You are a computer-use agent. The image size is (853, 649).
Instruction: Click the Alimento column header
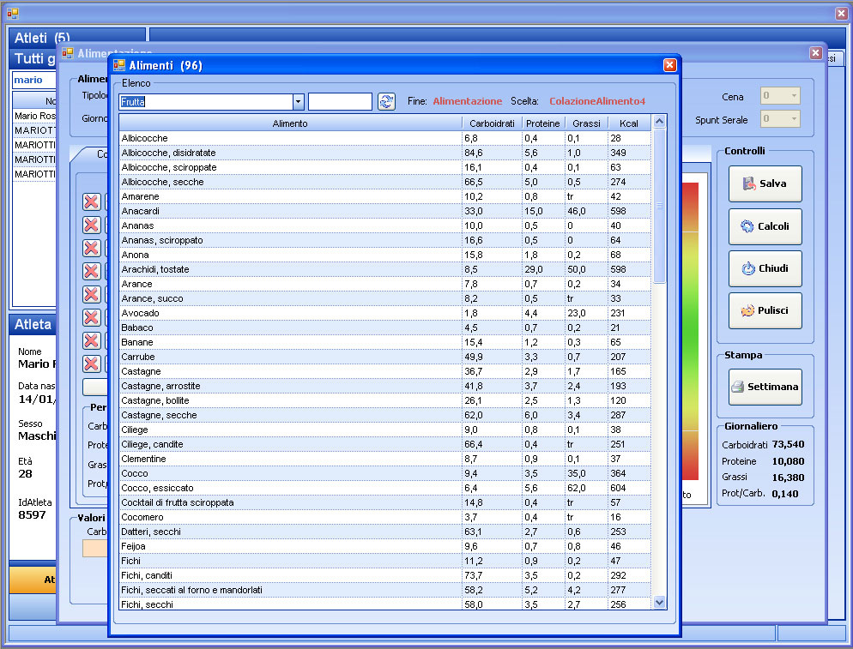click(290, 123)
